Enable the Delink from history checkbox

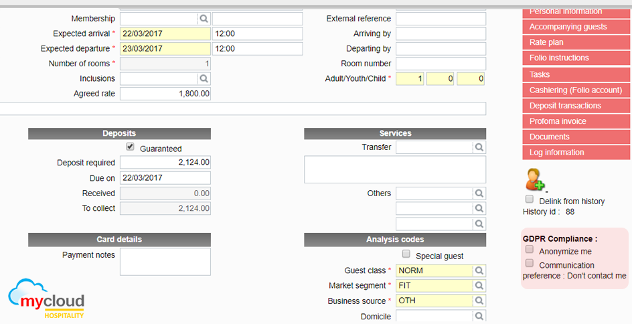pos(530,199)
